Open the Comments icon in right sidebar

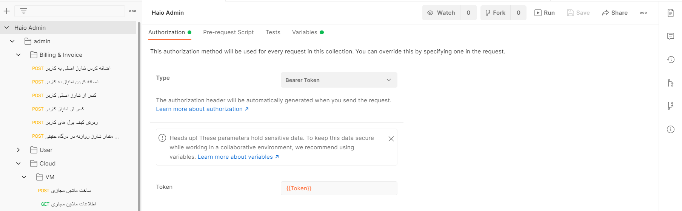click(x=670, y=36)
